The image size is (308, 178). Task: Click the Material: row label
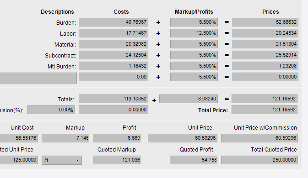(65, 45)
